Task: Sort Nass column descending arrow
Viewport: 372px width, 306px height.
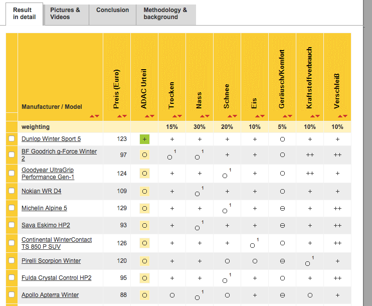Action: 207,116
